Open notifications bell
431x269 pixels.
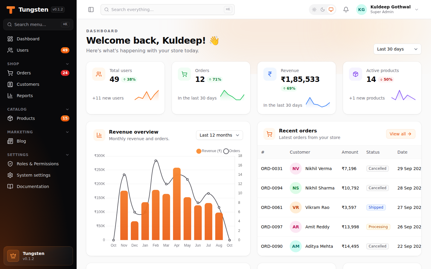(346, 10)
